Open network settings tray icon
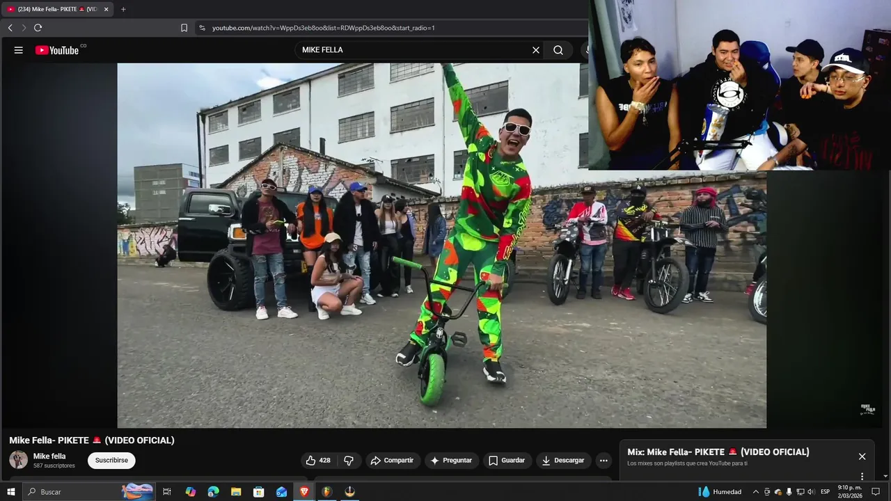 pyautogui.click(x=800, y=492)
